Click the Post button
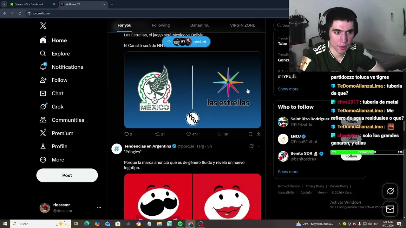 (x=67, y=175)
